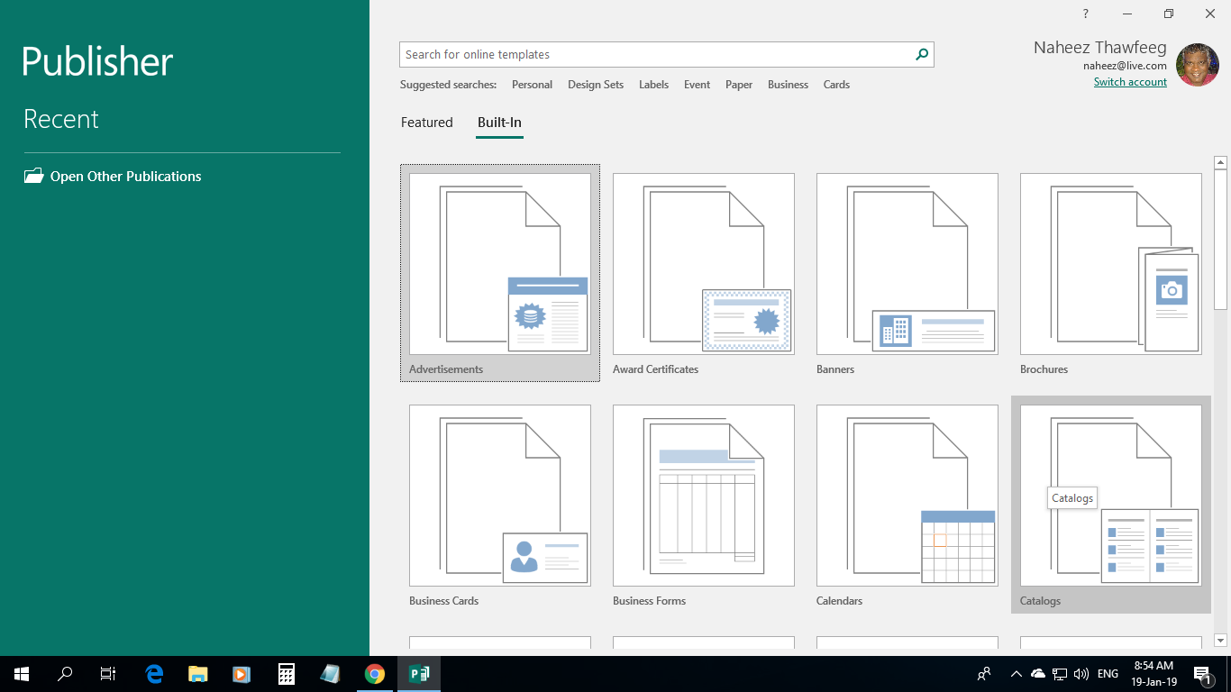Select the Paper suggested search
The image size is (1231, 692).
[x=739, y=85]
